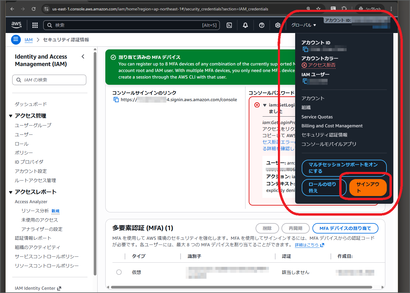Open the settings gear in AWS header
Image resolution: width=410 pixels, height=293 pixels.
(x=278, y=25)
